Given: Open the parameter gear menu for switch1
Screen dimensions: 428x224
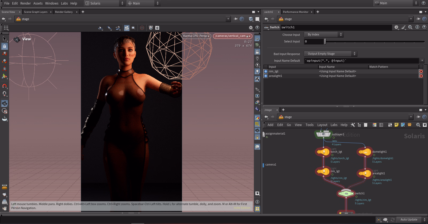Looking at the screenshot, I should pos(396,27).
